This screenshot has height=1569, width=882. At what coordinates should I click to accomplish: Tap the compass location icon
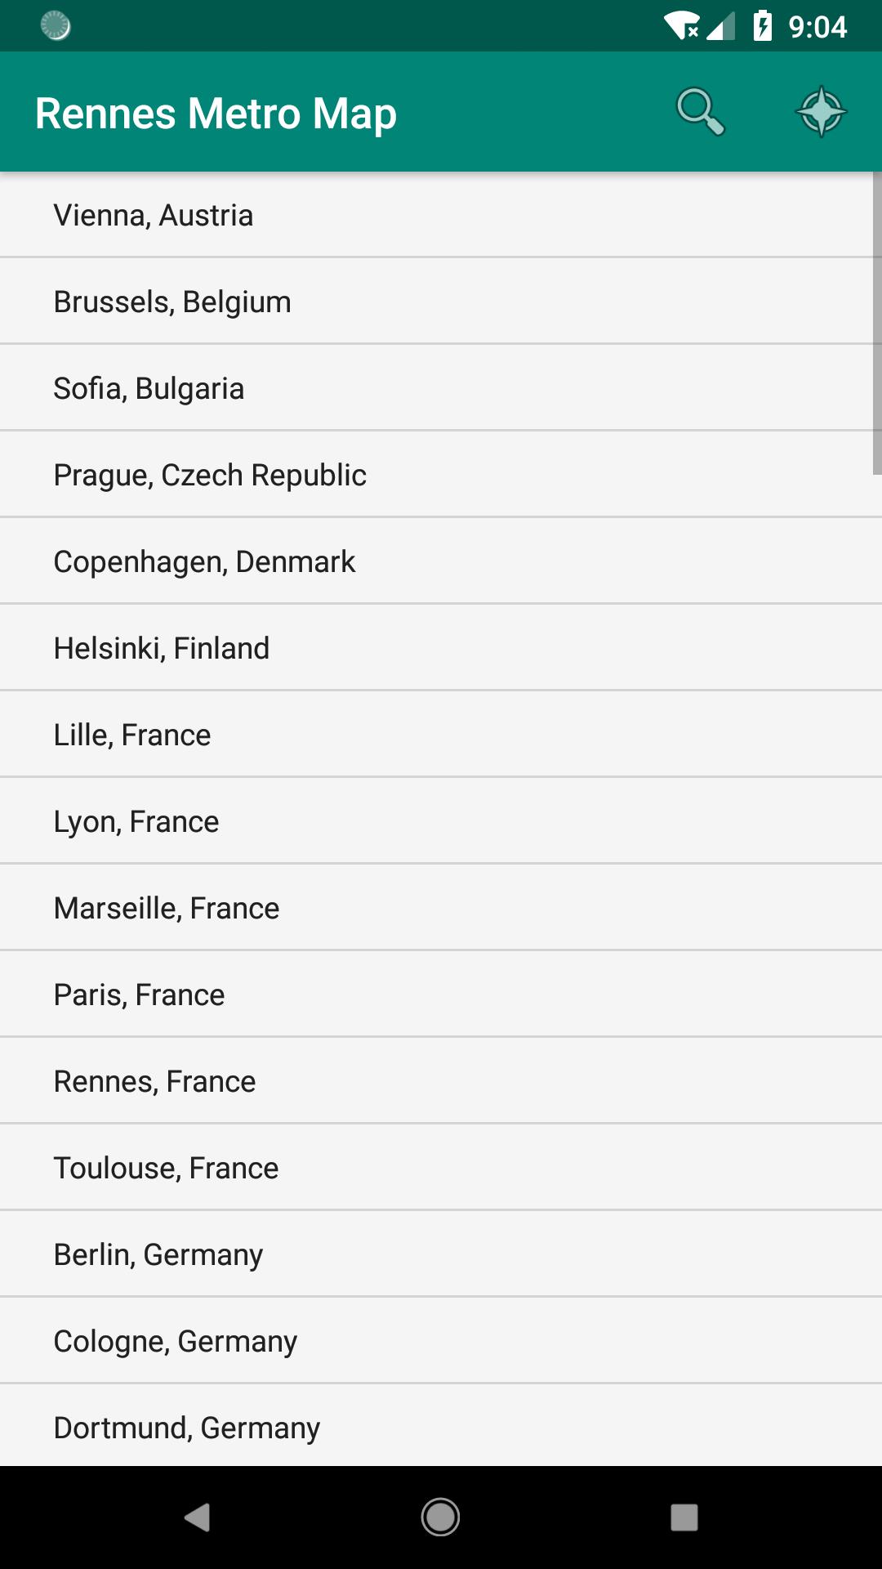coord(821,112)
